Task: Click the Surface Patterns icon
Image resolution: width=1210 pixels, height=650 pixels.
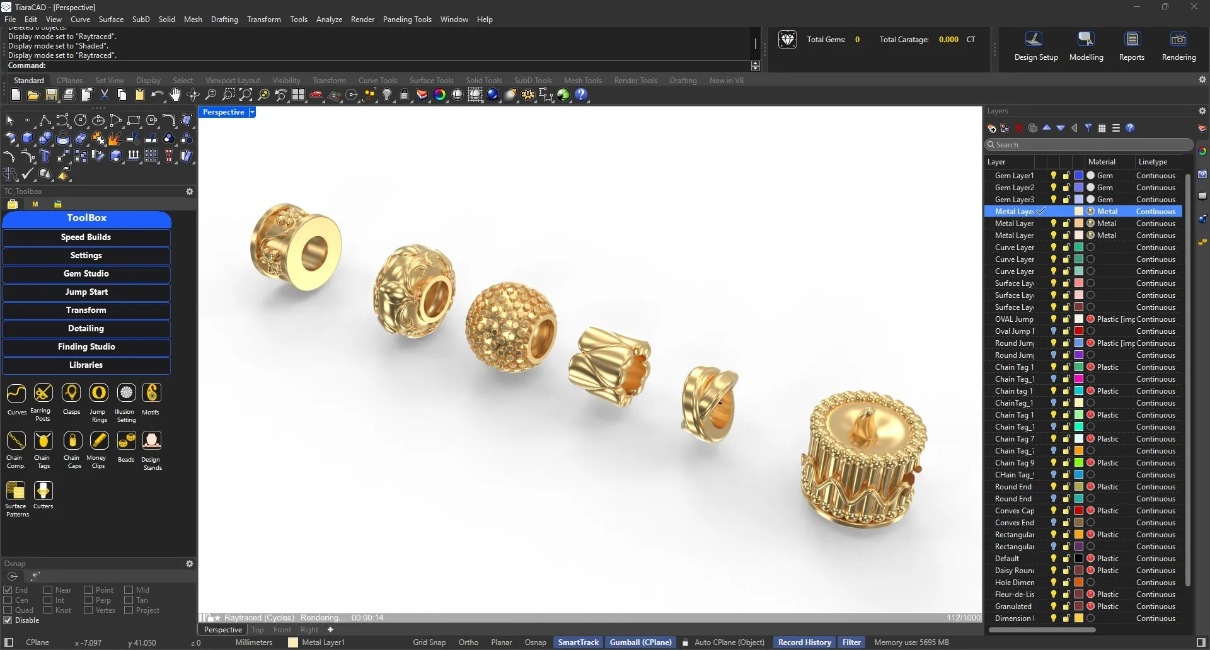Action: click(16, 491)
